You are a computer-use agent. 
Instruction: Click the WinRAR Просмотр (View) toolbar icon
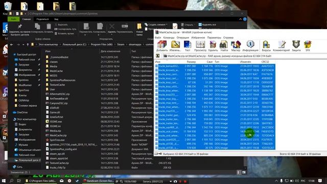click(x=200, y=46)
